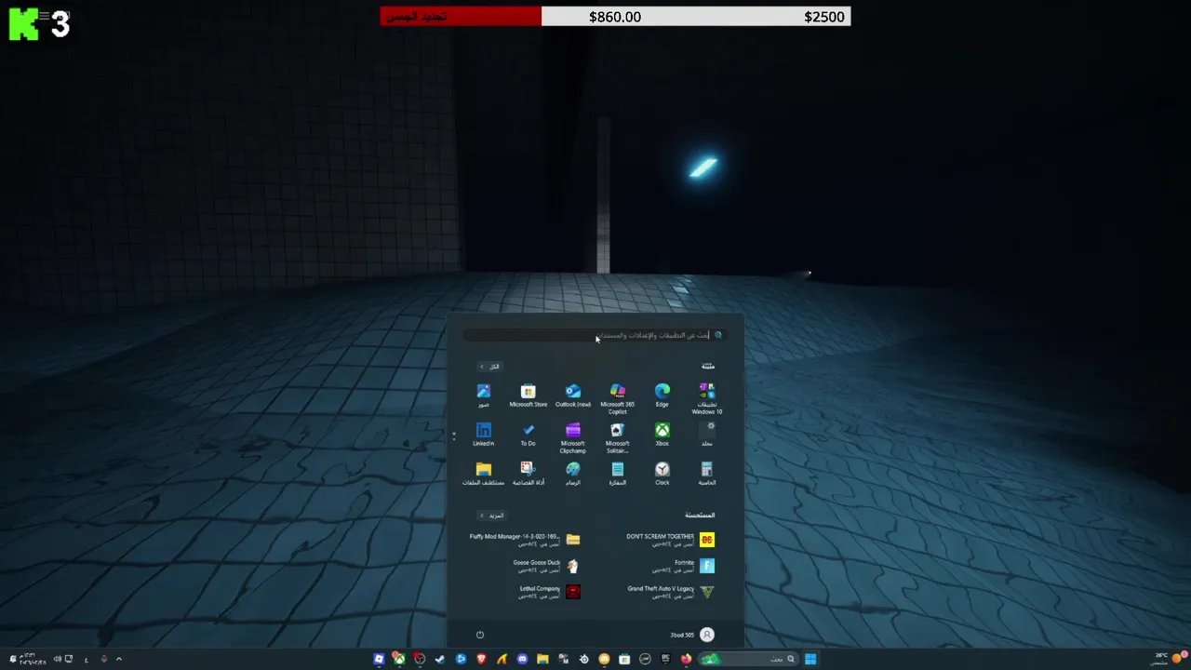Open the 3bod 505 user account menu
Viewport: 1191px width, 670px height.
click(692, 635)
